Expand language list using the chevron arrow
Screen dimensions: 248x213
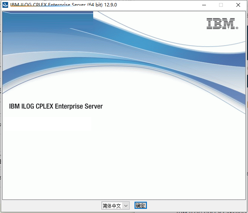pos(126,205)
